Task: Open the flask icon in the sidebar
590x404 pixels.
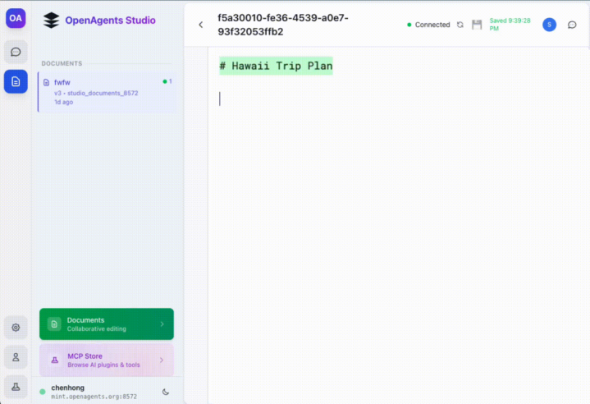Action: 16,386
